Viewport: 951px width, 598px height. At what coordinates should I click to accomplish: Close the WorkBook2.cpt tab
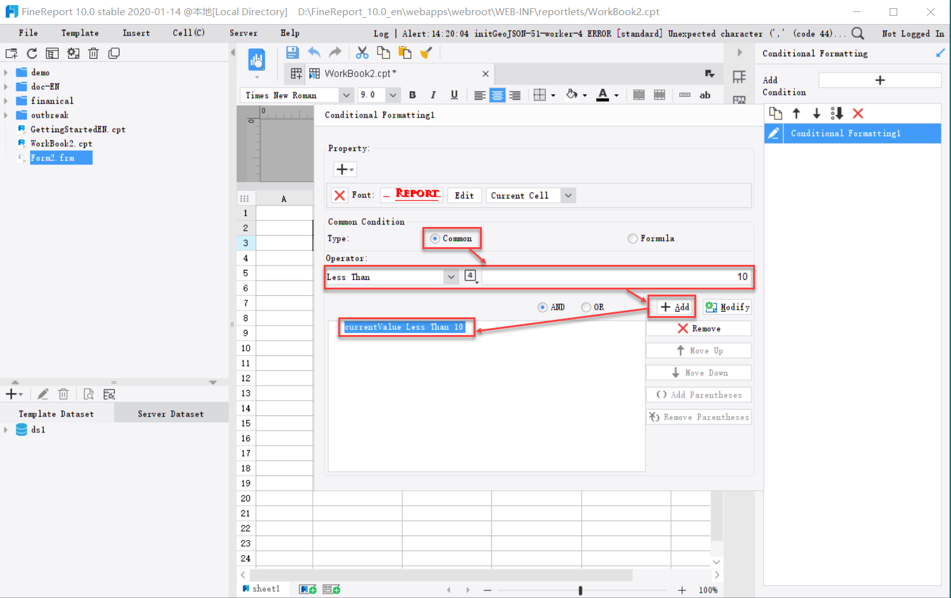click(x=486, y=74)
